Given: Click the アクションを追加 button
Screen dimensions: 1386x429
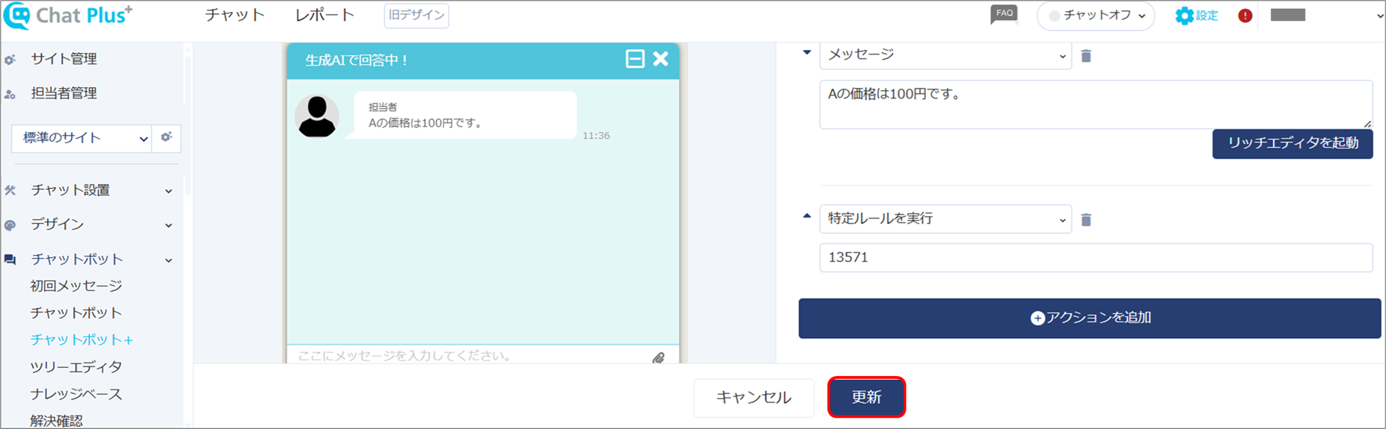Looking at the screenshot, I should coord(1090,318).
